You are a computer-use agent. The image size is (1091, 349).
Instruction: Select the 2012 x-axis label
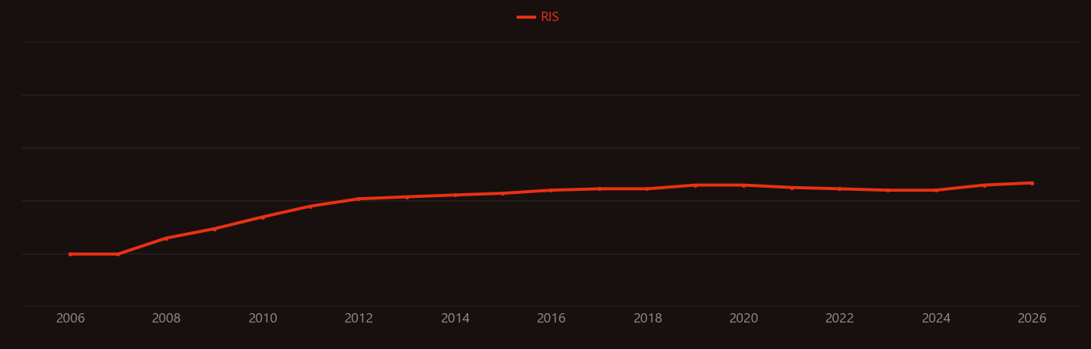click(x=358, y=319)
